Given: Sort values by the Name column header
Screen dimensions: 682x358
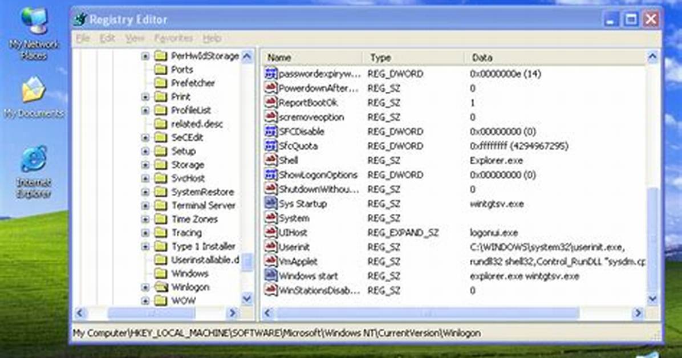Looking at the screenshot, I should tap(312, 58).
